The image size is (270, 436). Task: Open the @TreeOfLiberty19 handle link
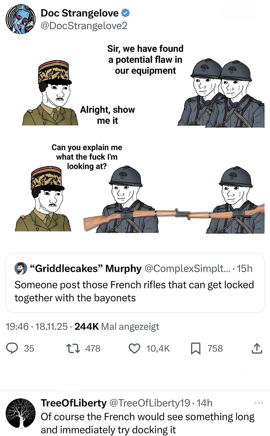150,403
